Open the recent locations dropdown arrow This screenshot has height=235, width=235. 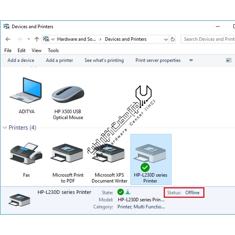[x=29, y=39]
